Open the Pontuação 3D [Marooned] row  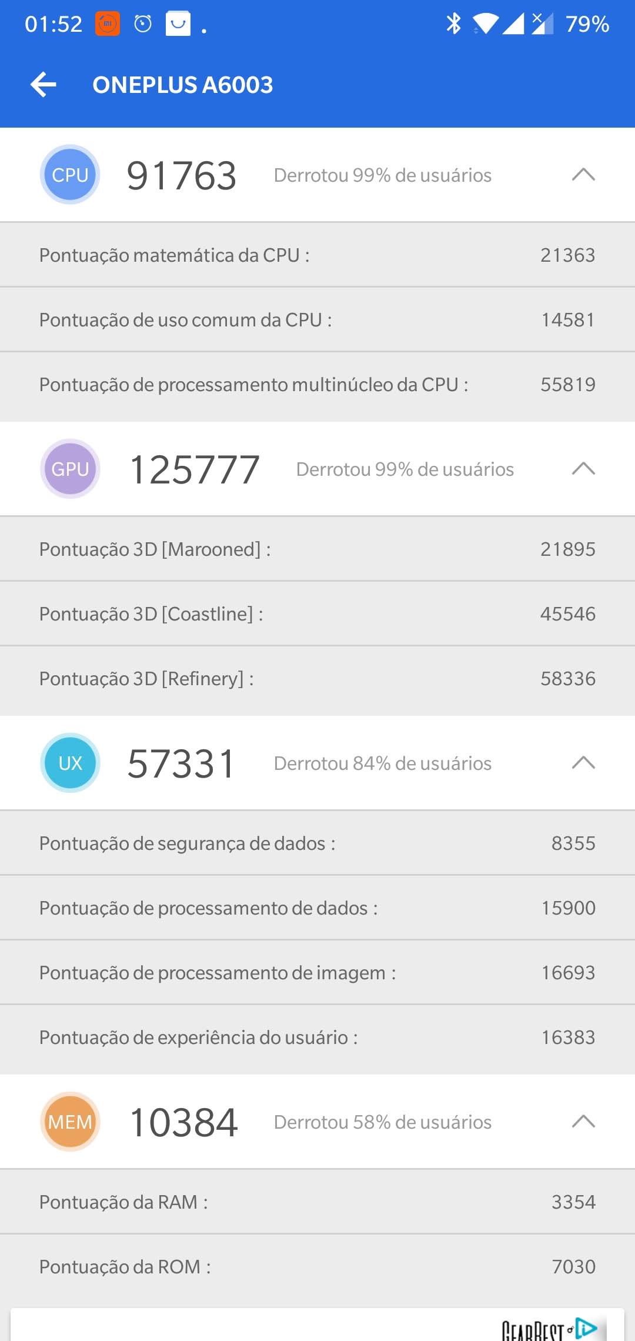tap(317, 549)
